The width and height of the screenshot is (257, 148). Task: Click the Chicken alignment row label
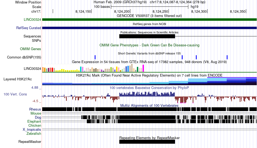pyautogui.click(x=35, y=125)
